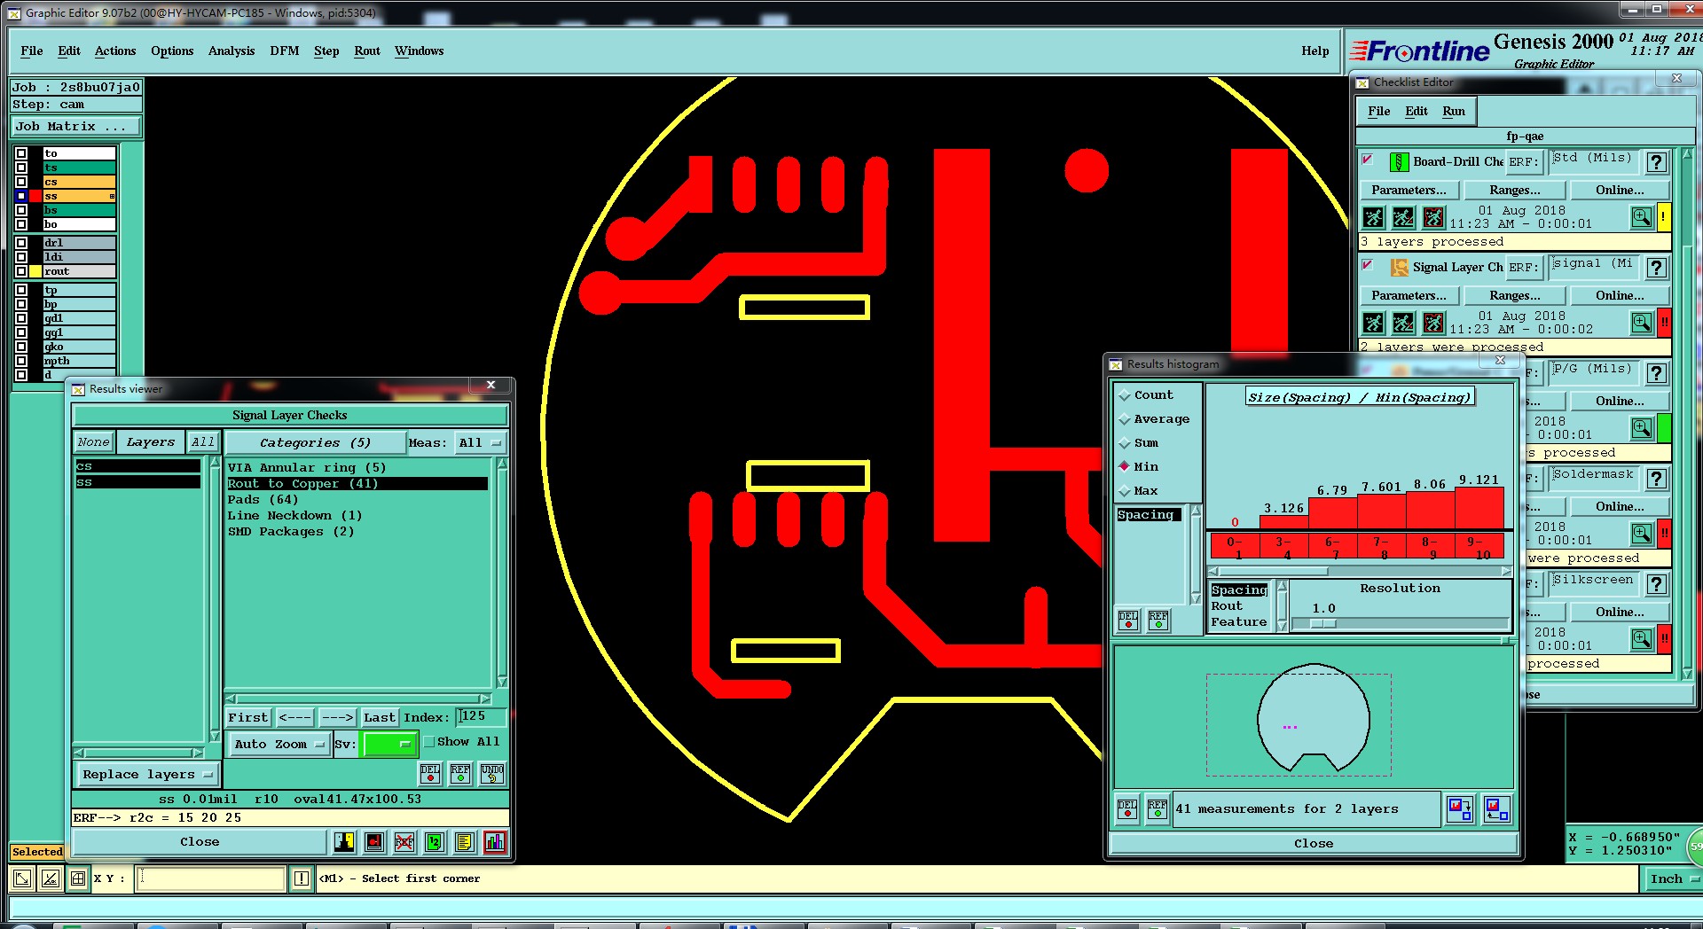The width and height of the screenshot is (1703, 929).
Task: Click the help question mark for Board-Drill check
Action: 1656,162
